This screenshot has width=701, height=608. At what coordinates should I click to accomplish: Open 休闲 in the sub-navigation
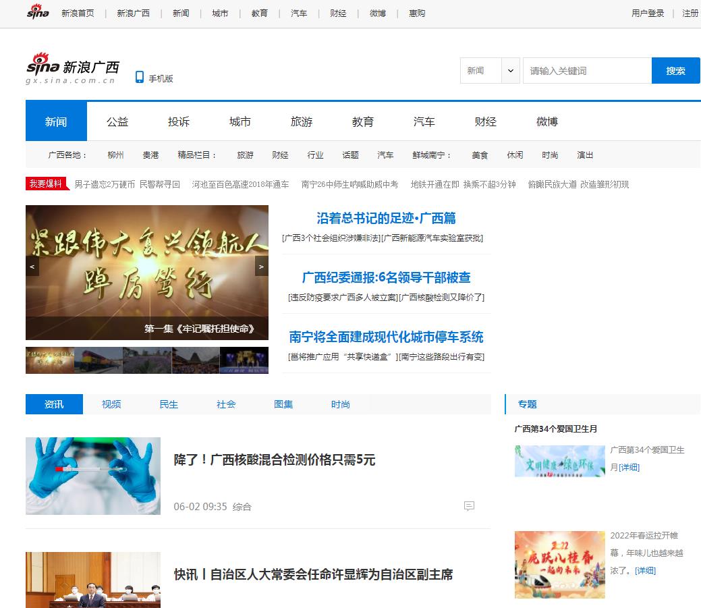(515, 155)
